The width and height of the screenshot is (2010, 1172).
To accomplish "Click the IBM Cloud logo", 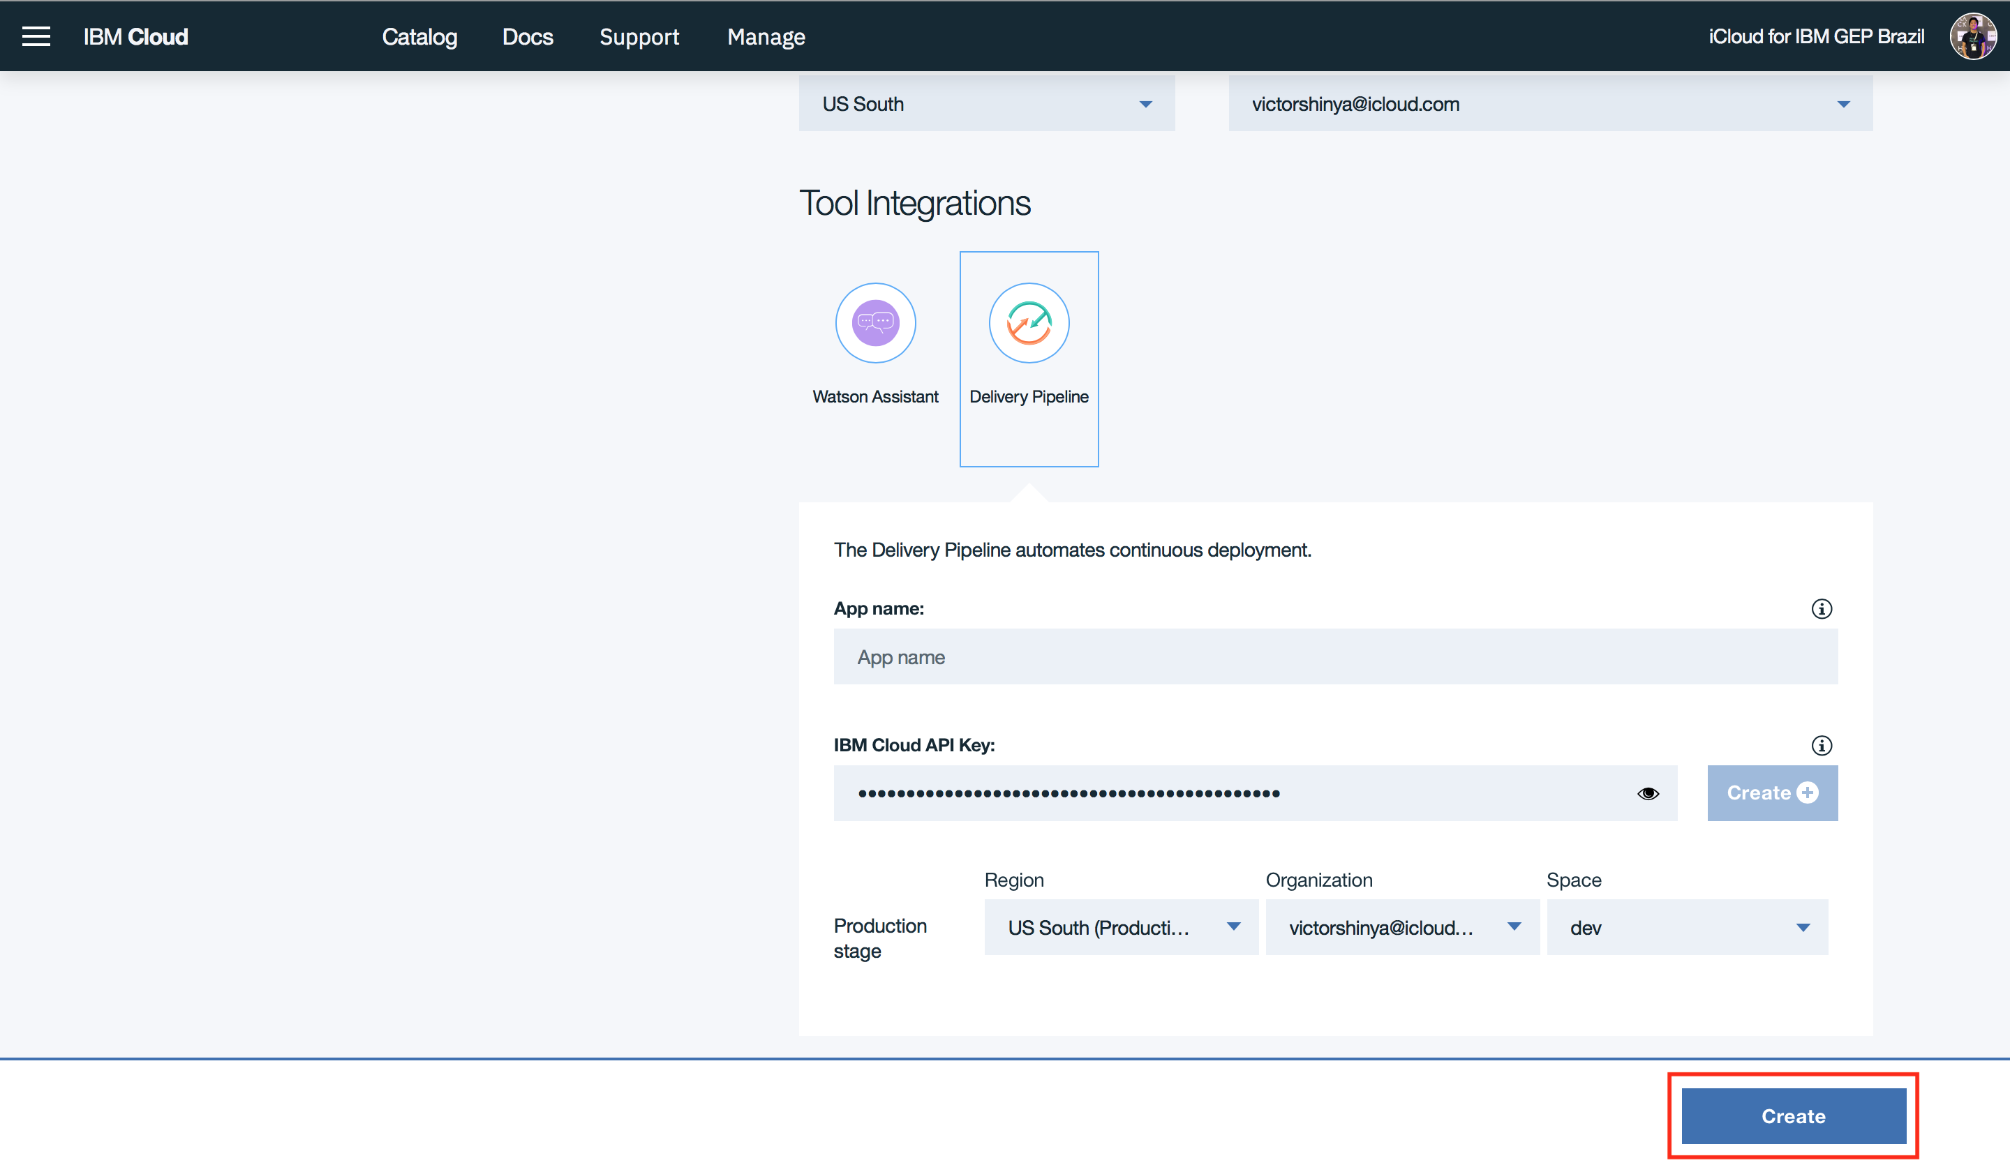I will click(135, 37).
